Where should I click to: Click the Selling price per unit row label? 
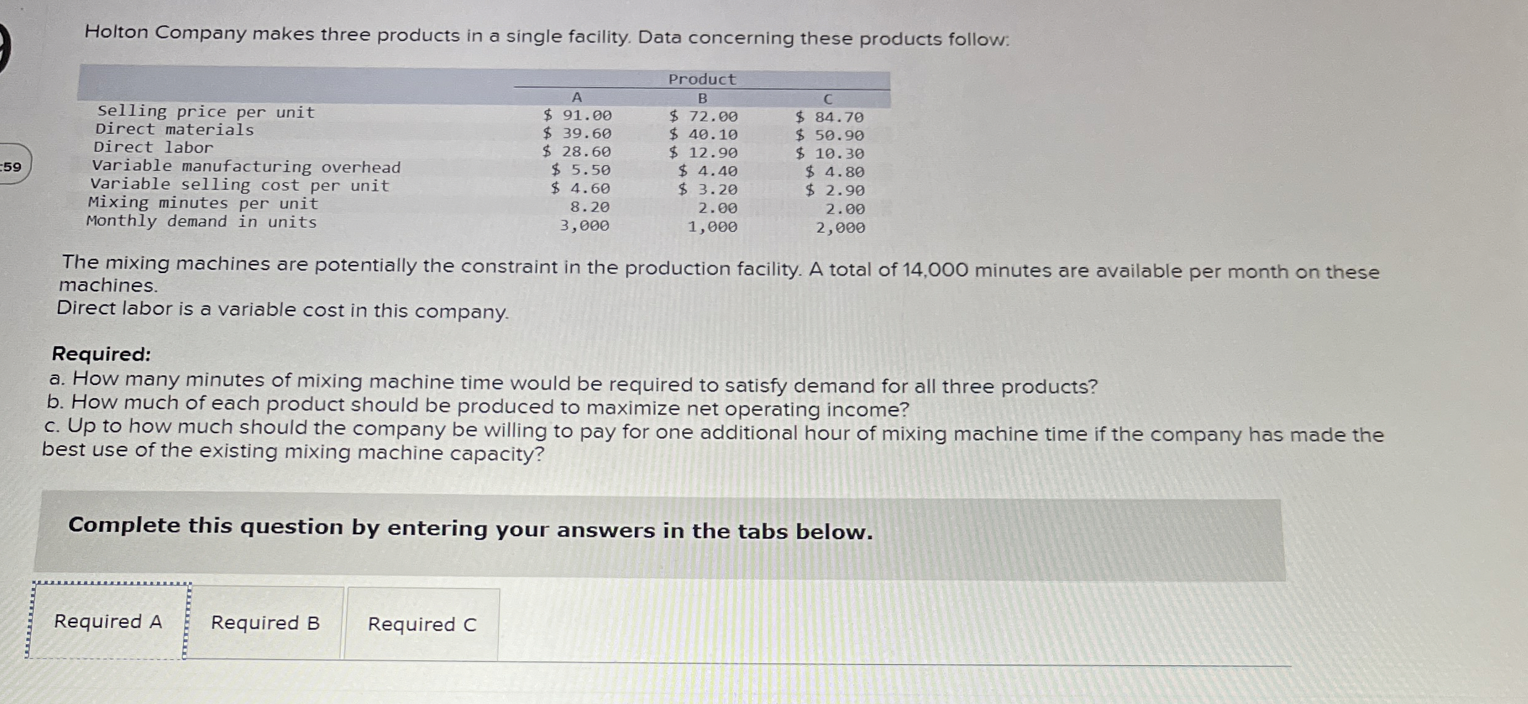pos(205,112)
